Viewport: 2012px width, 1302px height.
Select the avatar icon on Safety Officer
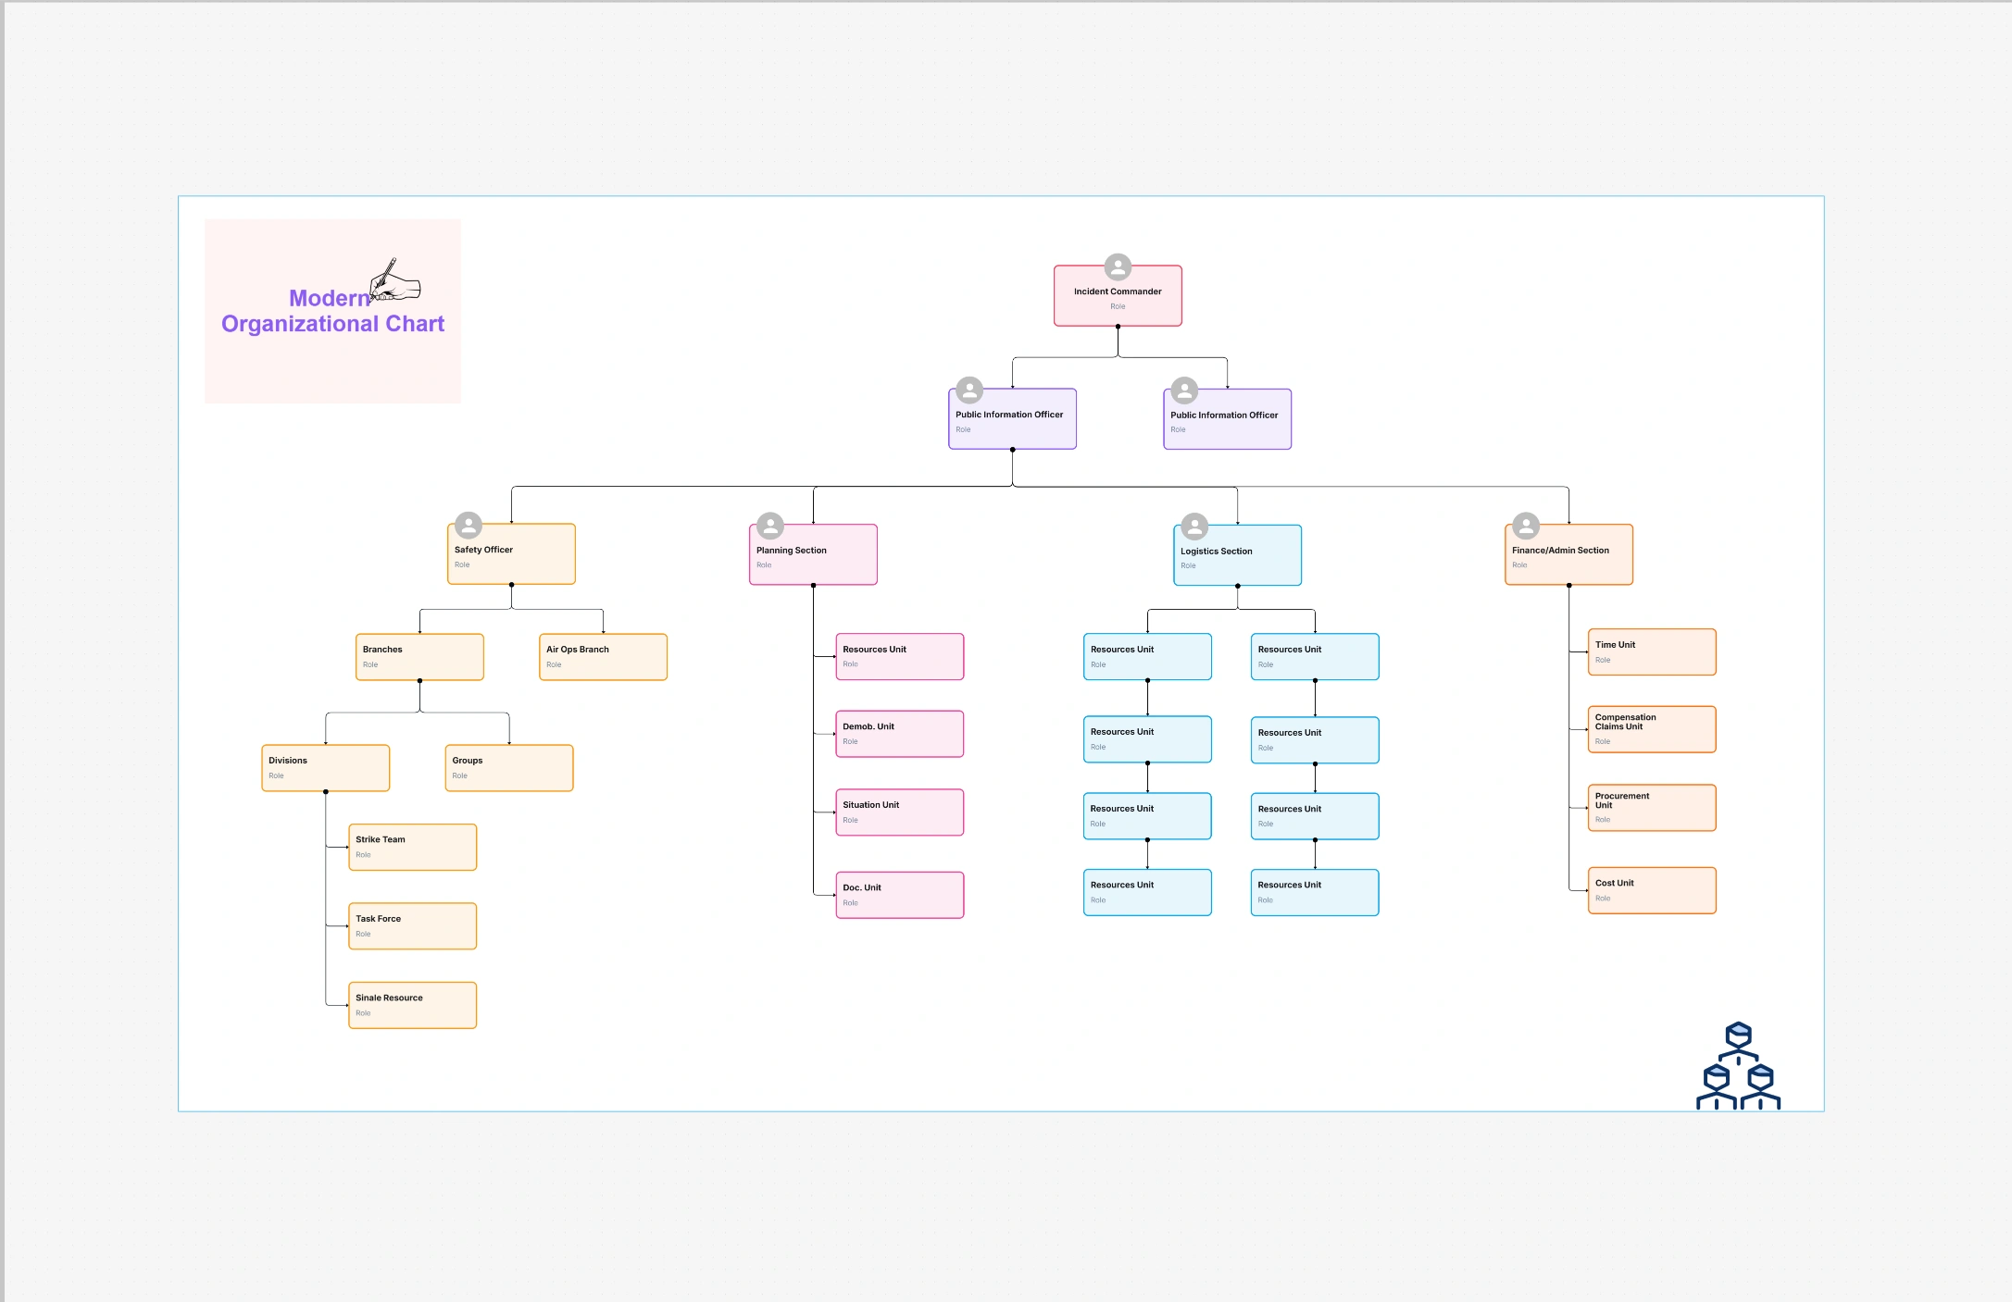click(x=468, y=525)
